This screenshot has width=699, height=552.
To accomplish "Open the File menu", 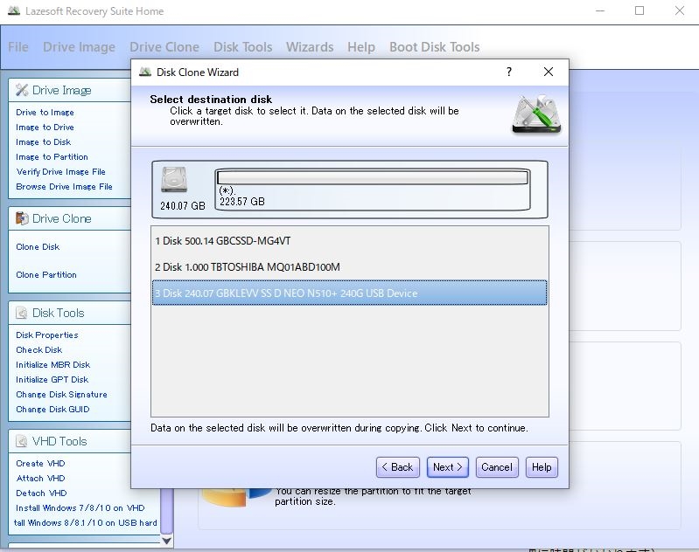I will tap(18, 47).
